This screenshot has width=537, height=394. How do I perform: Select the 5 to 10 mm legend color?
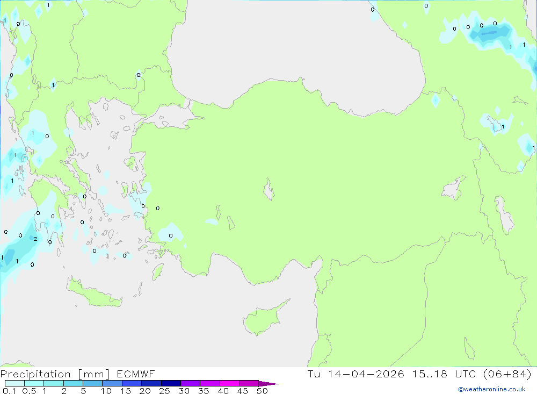pyautogui.click(x=92, y=383)
